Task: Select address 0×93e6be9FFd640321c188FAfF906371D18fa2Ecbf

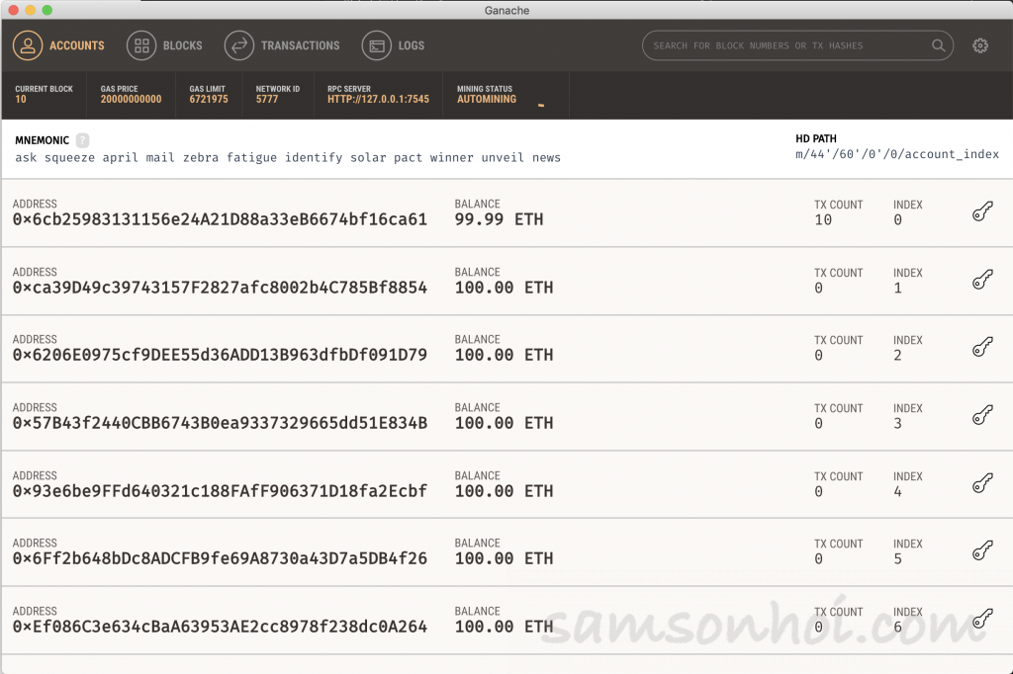Action: click(220, 491)
